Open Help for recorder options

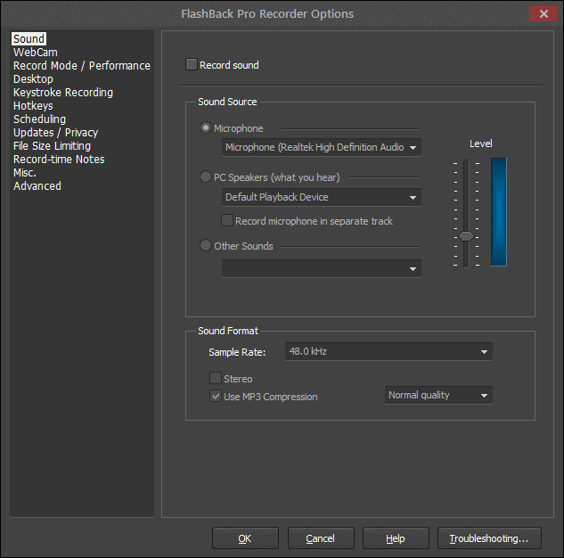pos(396,538)
